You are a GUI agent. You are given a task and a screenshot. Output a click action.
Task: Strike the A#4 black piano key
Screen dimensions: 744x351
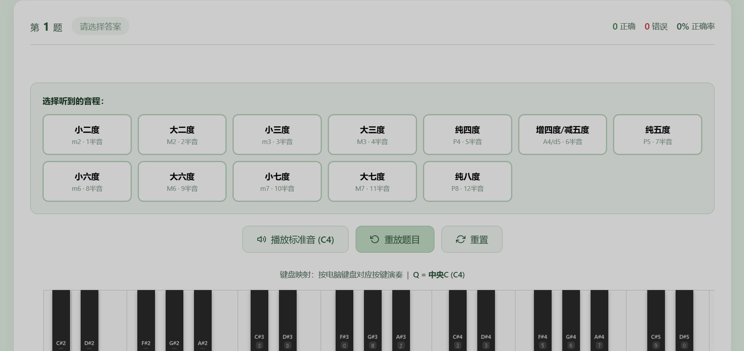pos(599,320)
